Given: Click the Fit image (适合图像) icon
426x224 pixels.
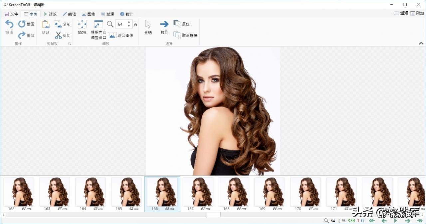Looking at the screenshot, I should 112,35.
